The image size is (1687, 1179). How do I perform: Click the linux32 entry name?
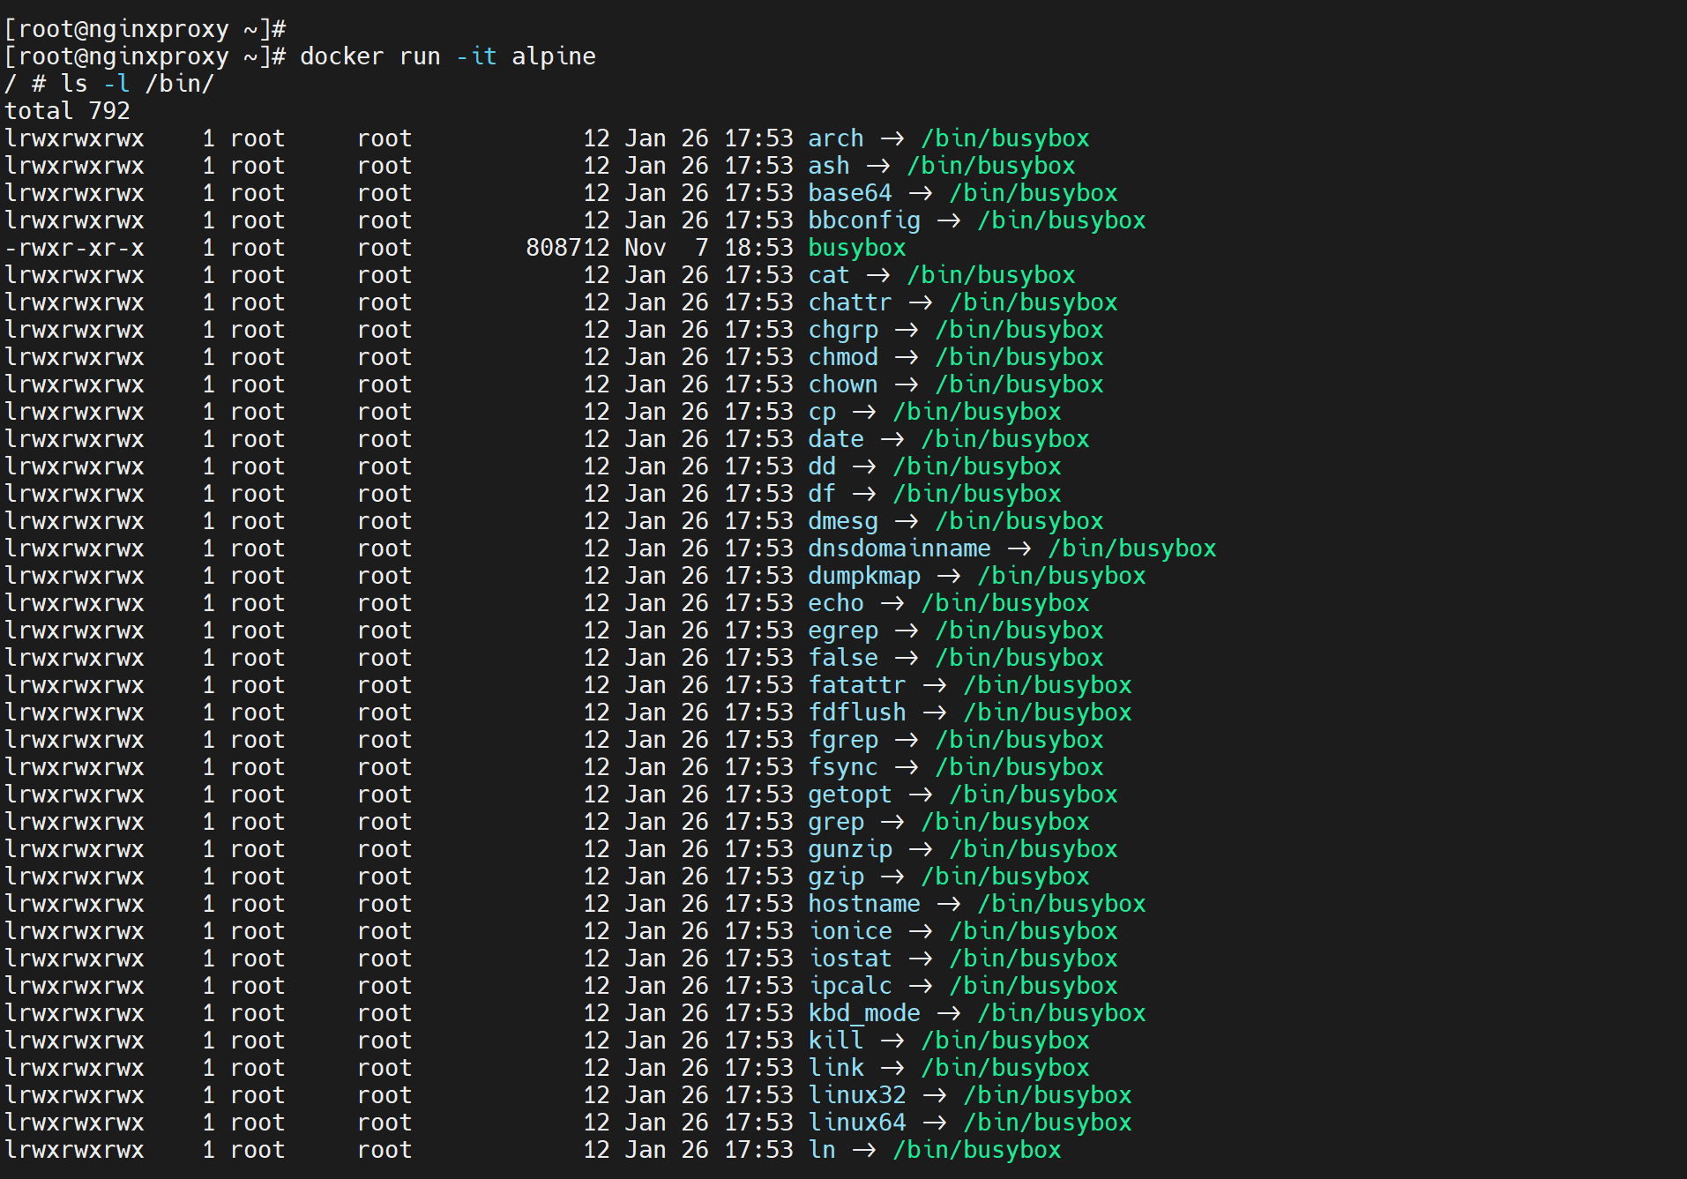coord(856,1095)
